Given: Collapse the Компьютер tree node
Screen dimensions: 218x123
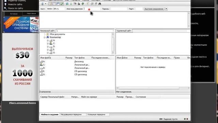Looking at the screenshot, I should pyautogui.click(x=45, y=37).
